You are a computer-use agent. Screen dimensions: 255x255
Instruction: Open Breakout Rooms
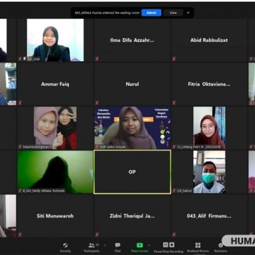[198, 247]
